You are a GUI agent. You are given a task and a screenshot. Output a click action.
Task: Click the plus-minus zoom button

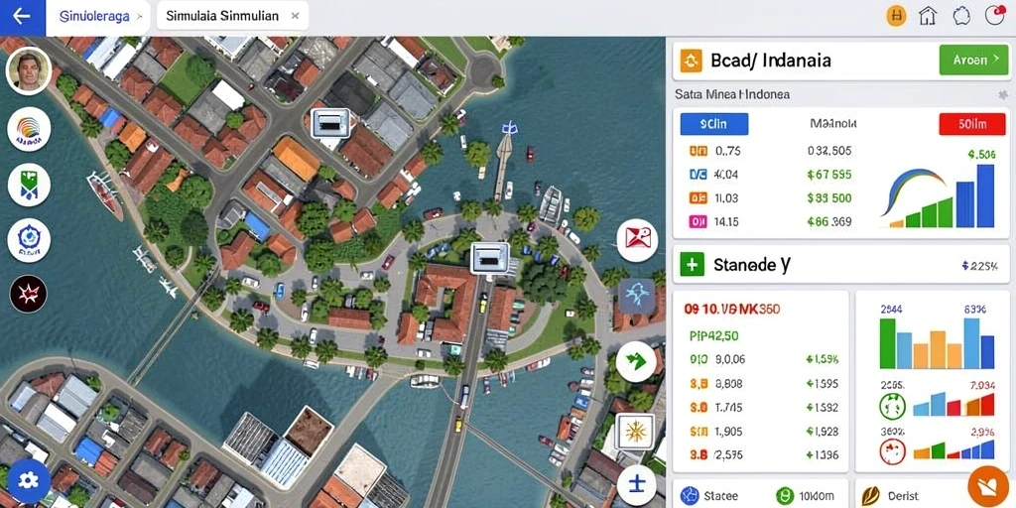point(637,483)
